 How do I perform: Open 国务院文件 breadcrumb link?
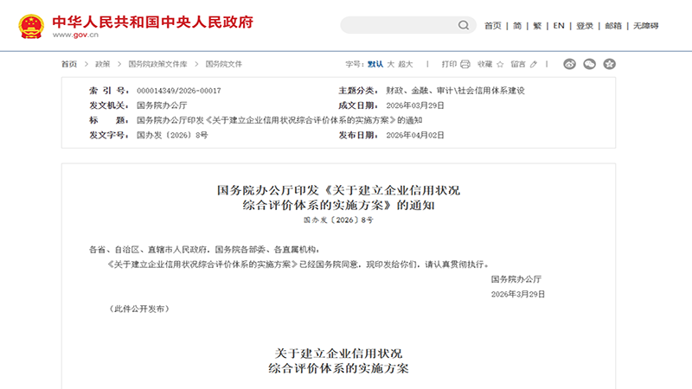(224, 64)
